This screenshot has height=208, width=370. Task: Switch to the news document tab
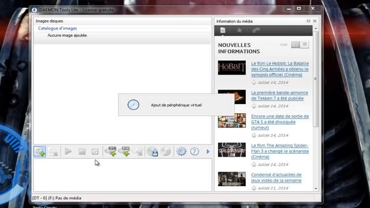click(x=223, y=30)
